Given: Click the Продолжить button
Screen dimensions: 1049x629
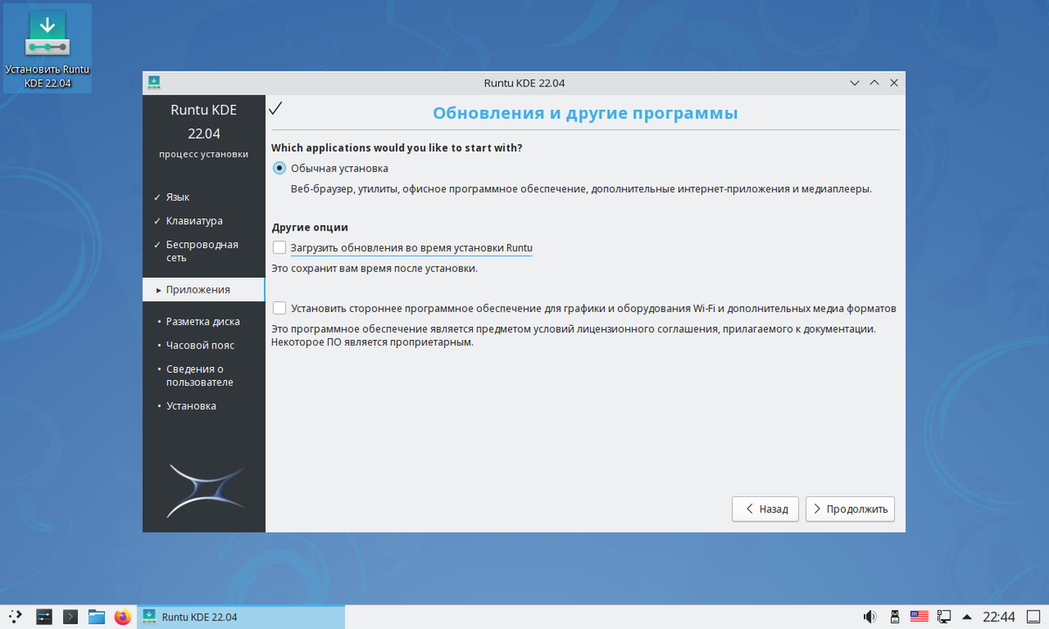Looking at the screenshot, I should (x=850, y=508).
